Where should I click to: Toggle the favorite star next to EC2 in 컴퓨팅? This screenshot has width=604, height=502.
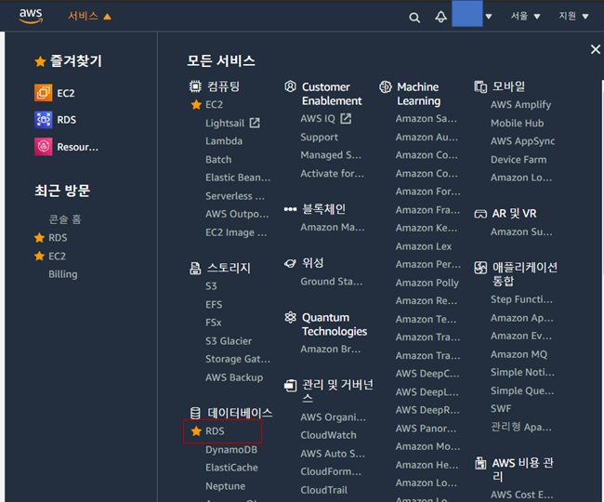196,104
